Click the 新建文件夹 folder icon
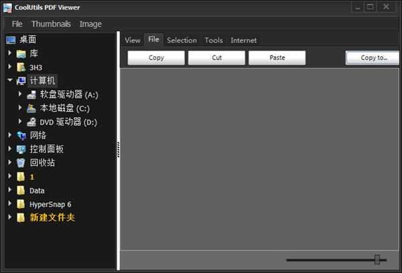 click(x=21, y=218)
